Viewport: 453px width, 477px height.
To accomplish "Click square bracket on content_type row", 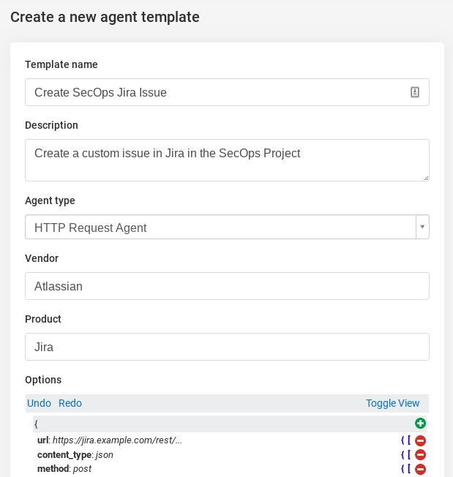I will pos(409,455).
